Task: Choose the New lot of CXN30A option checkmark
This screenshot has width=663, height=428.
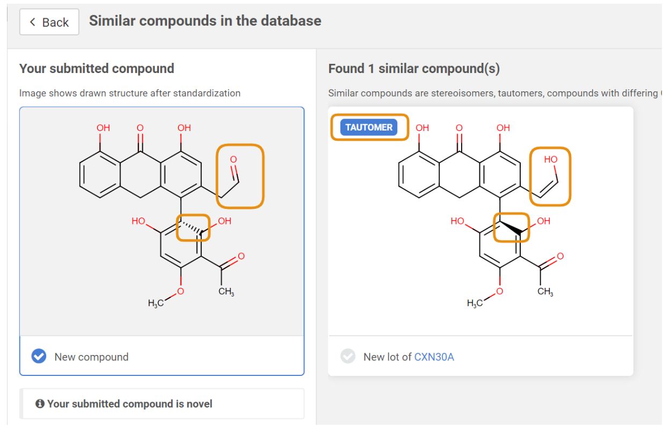Action: (x=348, y=357)
